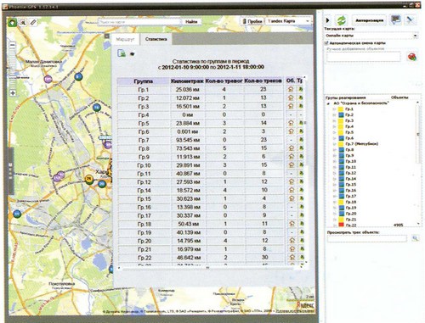Image resolution: width=425 pixels, height=323 pixels.
Task: Toggle the Автоматическая смена карты checkbox
Action: coord(326,43)
